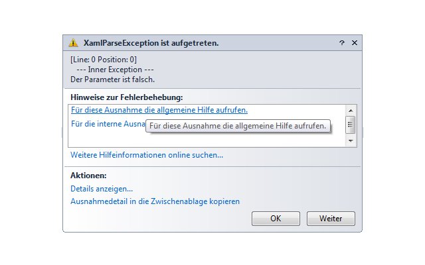Viewport: 425px width, 265px height.
Task: Open 'Weitere Hilfeinformationen online suchen...' link
Action: 147,155
